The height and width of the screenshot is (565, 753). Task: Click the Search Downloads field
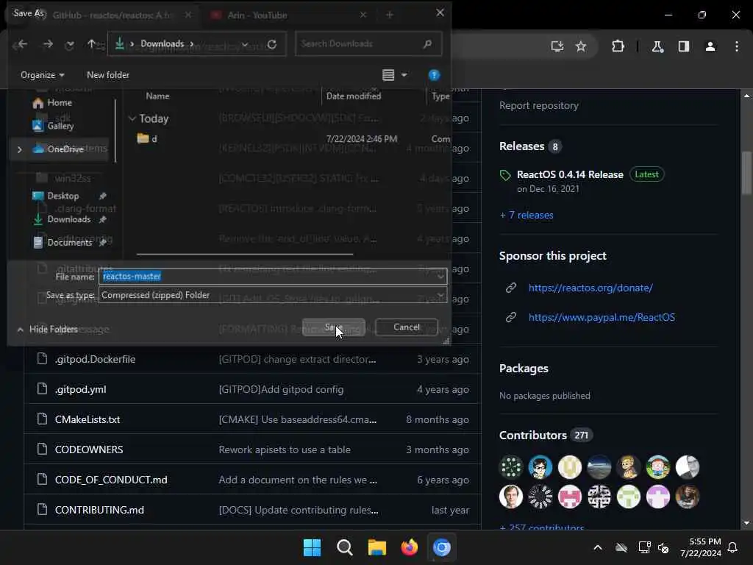pos(368,43)
